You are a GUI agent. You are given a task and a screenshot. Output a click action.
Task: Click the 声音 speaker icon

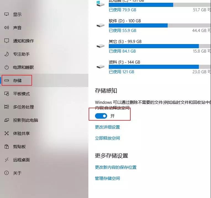click(x=6, y=28)
